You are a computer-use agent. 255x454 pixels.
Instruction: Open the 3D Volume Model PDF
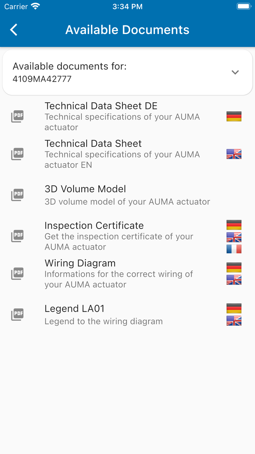[x=85, y=189]
